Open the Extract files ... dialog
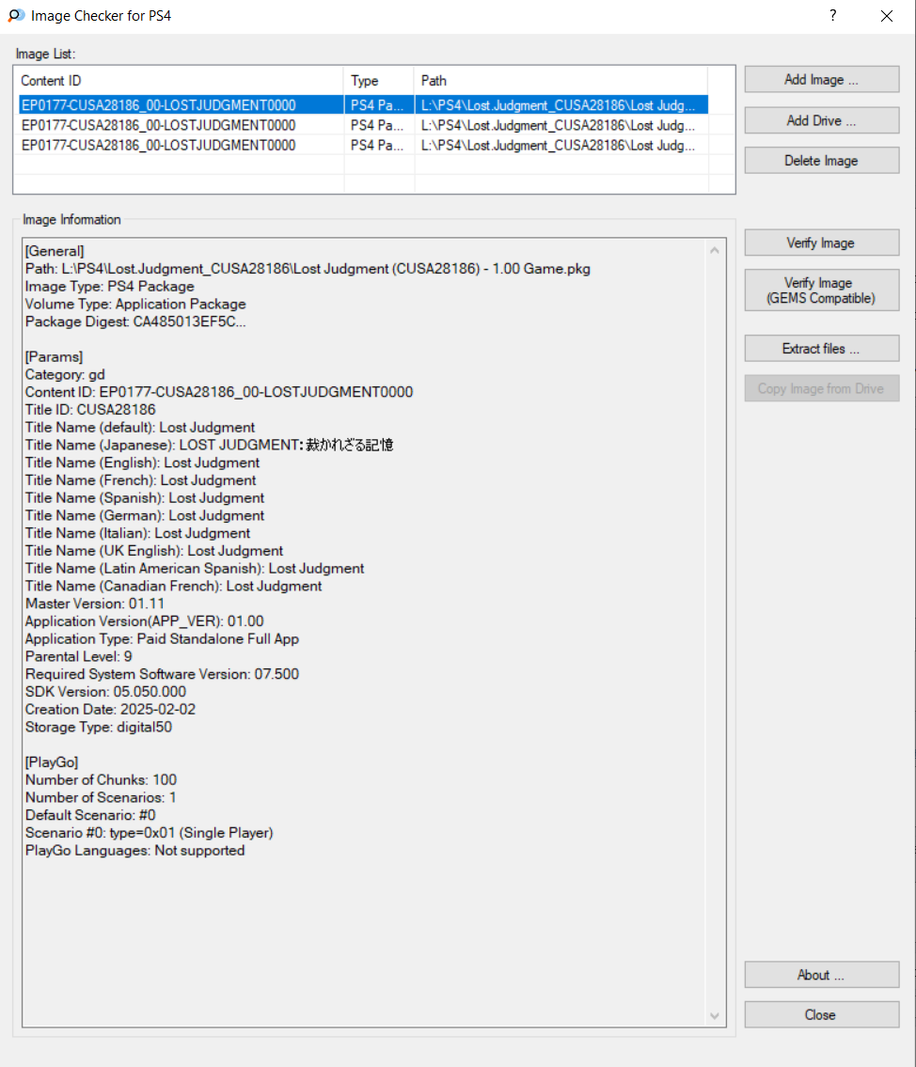 click(x=821, y=349)
